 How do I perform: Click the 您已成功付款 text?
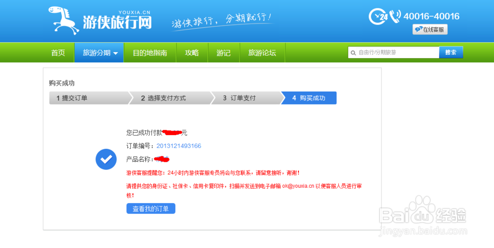point(144,133)
